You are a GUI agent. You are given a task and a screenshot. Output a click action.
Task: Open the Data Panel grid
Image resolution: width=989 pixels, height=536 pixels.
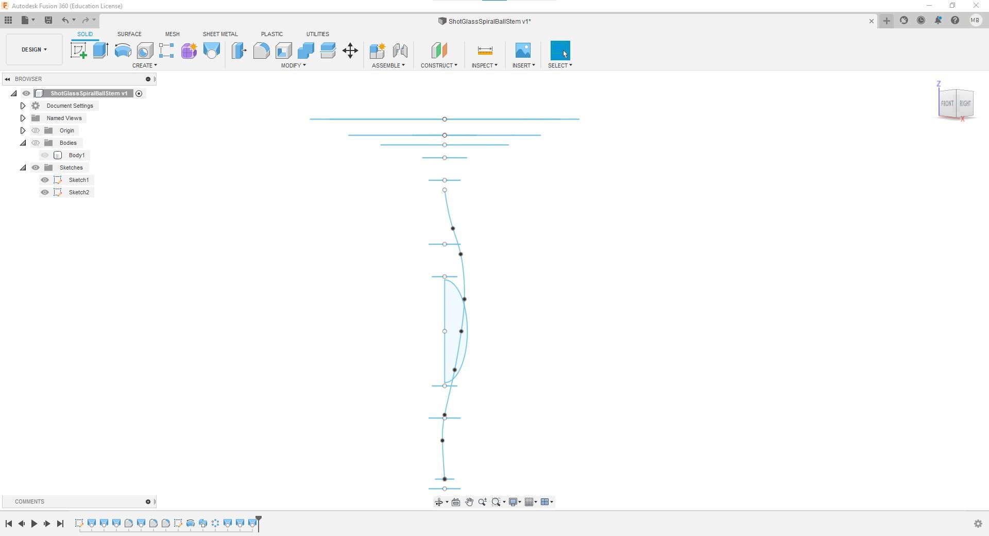[8, 20]
